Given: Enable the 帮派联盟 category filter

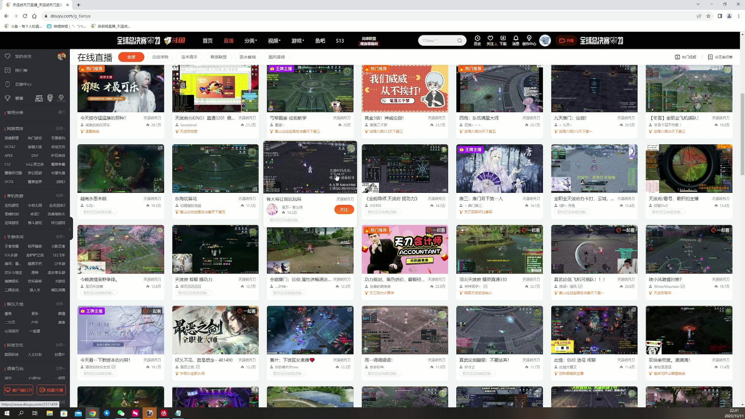Looking at the screenshot, I should click(218, 57).
